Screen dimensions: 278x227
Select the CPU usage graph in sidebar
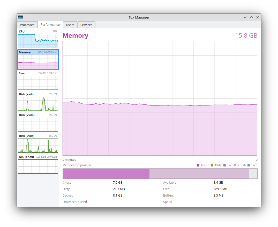[38, 41]
